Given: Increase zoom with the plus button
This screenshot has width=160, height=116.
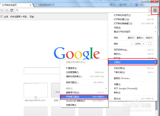Looking at the screenshot, I should tap(143, 44).
